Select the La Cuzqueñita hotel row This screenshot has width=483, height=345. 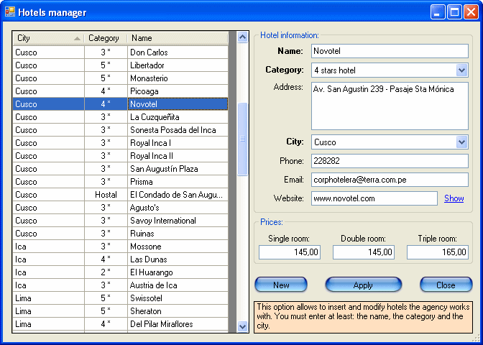click(121, 117)
